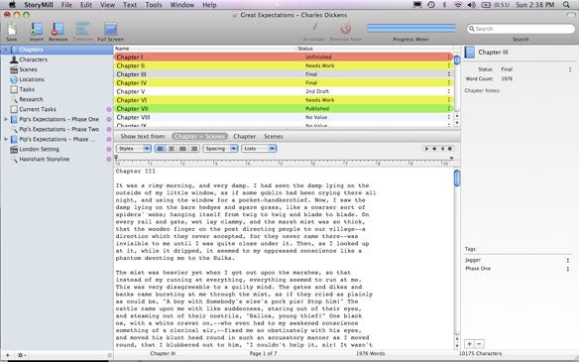This screenshot has width=579, height=362.
Task: Click the gear action icon at sidebar bottom
Action: click(21, 355)
